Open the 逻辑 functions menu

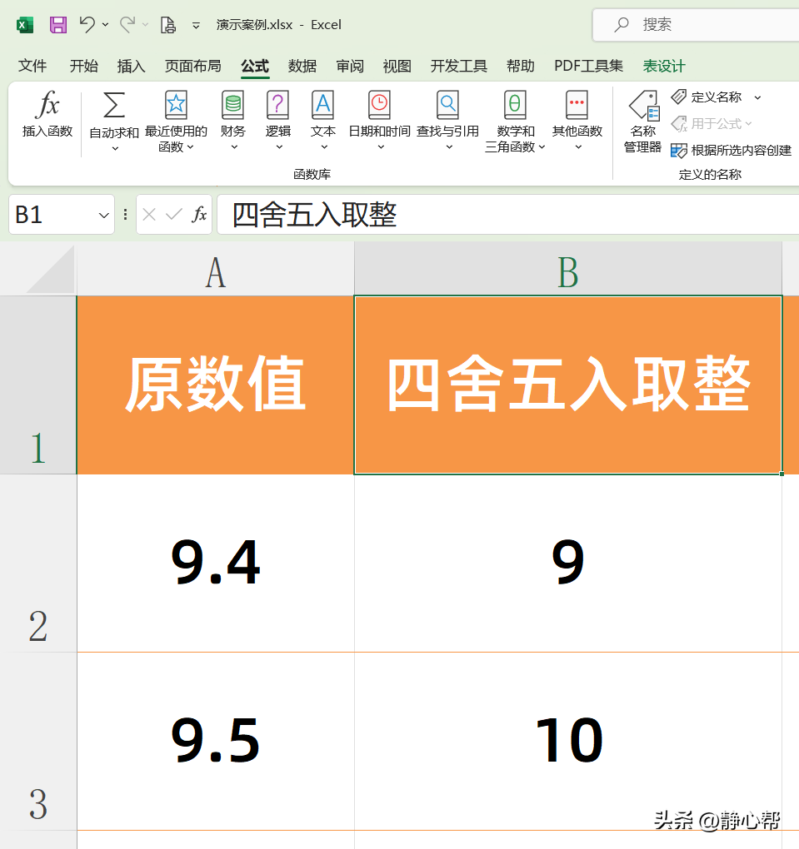[x=278, y=121]
